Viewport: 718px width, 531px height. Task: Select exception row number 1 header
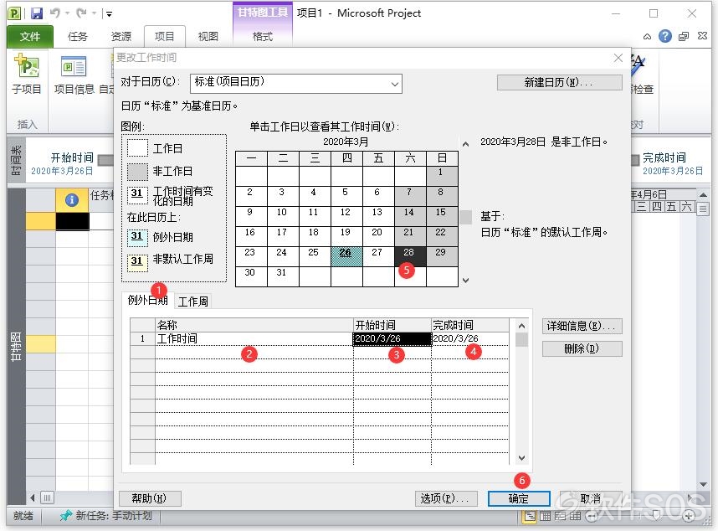142,338
